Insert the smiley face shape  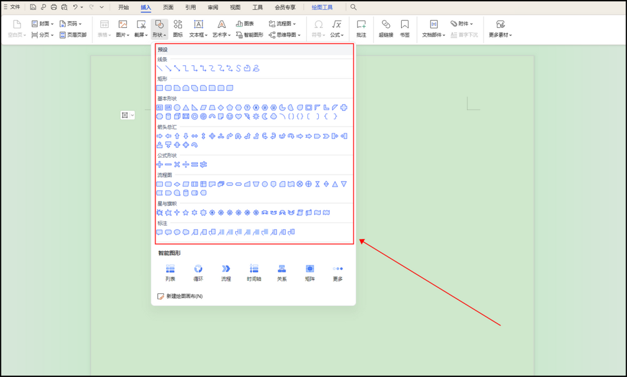[x=230, y=116]
